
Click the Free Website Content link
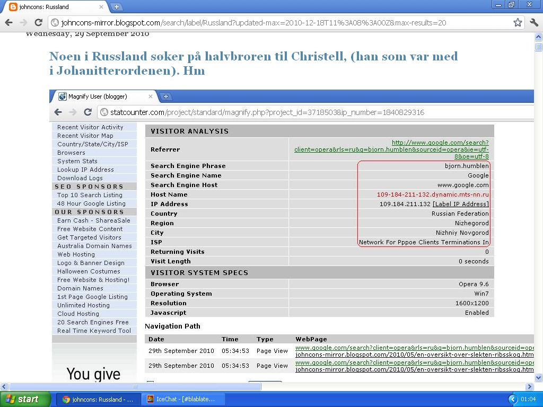coord(90,229)
